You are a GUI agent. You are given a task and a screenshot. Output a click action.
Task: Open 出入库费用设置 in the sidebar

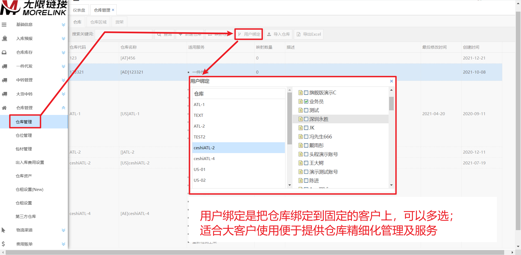tap(30, 163)
